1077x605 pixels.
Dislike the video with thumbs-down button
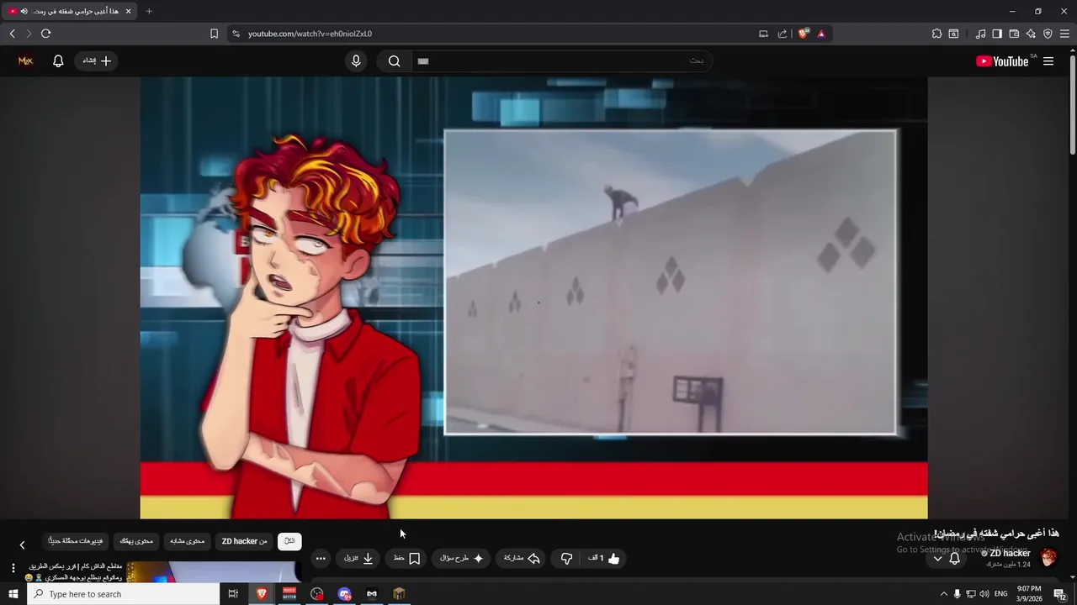(567, 558)
